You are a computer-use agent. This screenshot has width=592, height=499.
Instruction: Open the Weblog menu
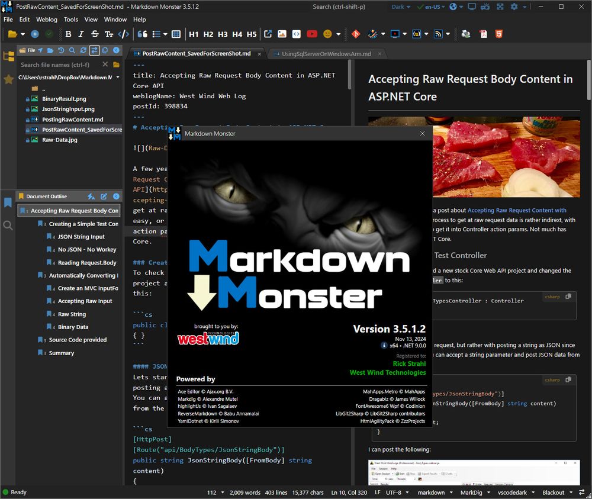pyautogui.click(x=46, y=20)
